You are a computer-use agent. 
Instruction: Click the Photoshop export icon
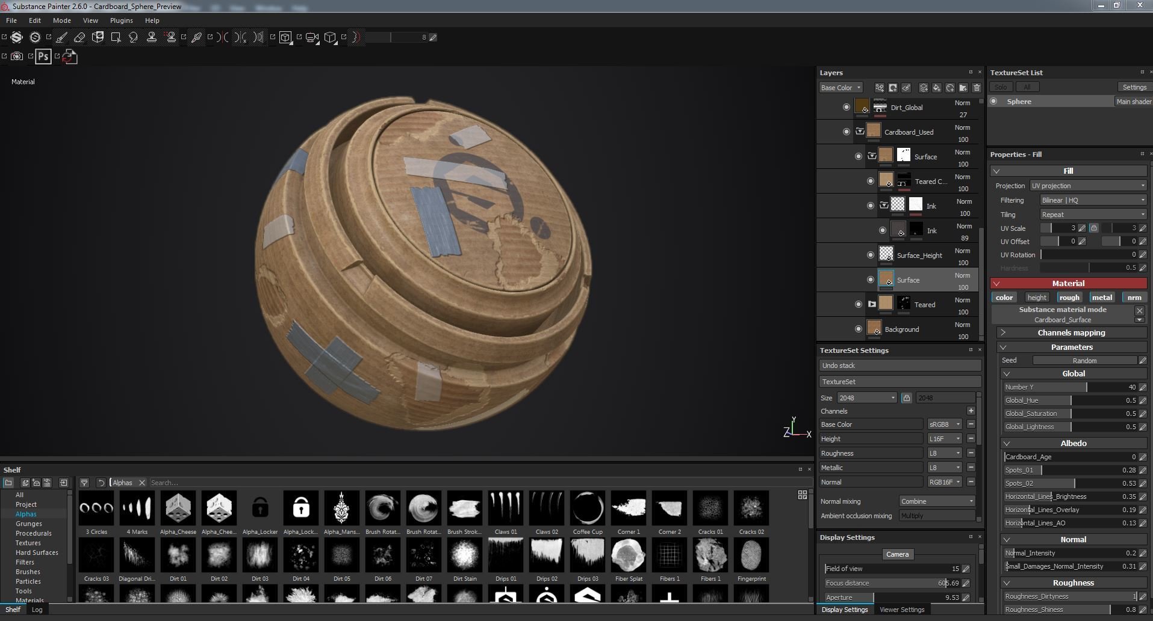point(43,57)
